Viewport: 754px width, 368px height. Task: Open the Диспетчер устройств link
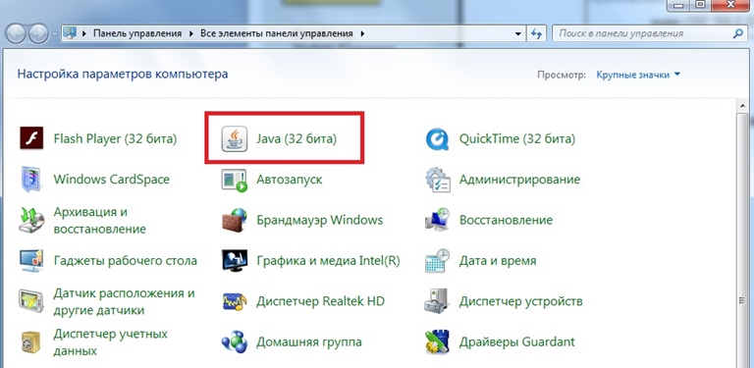click(x=520, y=301)
